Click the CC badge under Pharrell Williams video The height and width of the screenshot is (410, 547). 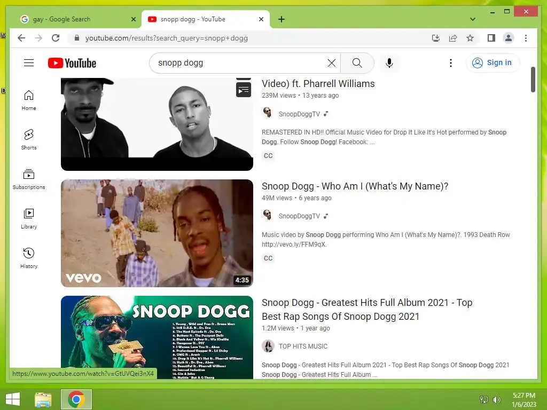[x=268, y=155]
